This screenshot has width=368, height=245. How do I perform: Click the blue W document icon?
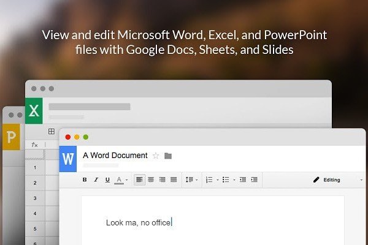(68, 159)
